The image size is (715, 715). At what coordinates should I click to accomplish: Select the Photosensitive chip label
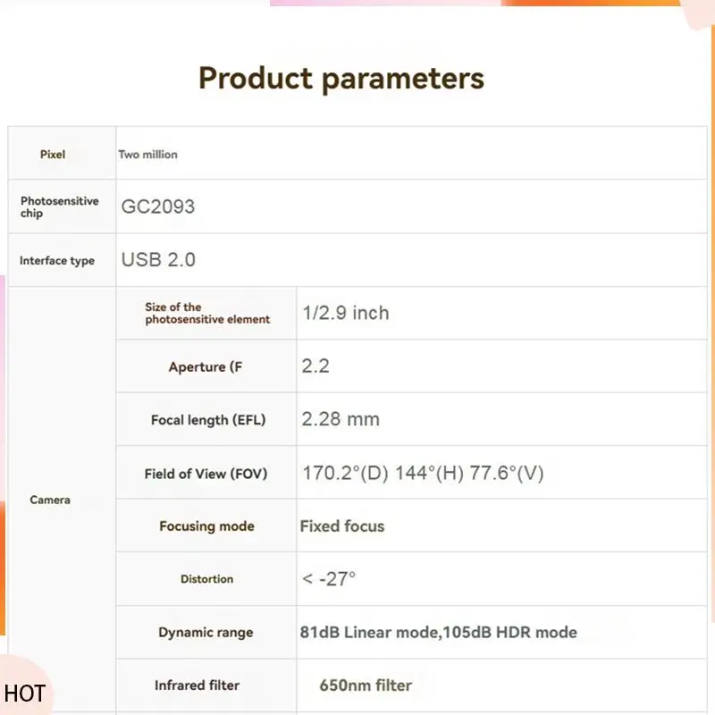(x=59, y=207)
